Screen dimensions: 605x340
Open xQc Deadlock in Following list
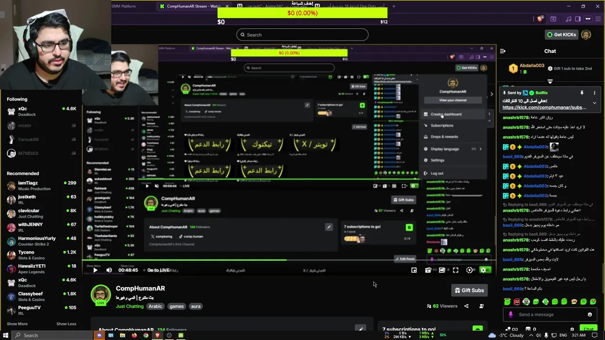pyautogui.click(x=41, y=111)
